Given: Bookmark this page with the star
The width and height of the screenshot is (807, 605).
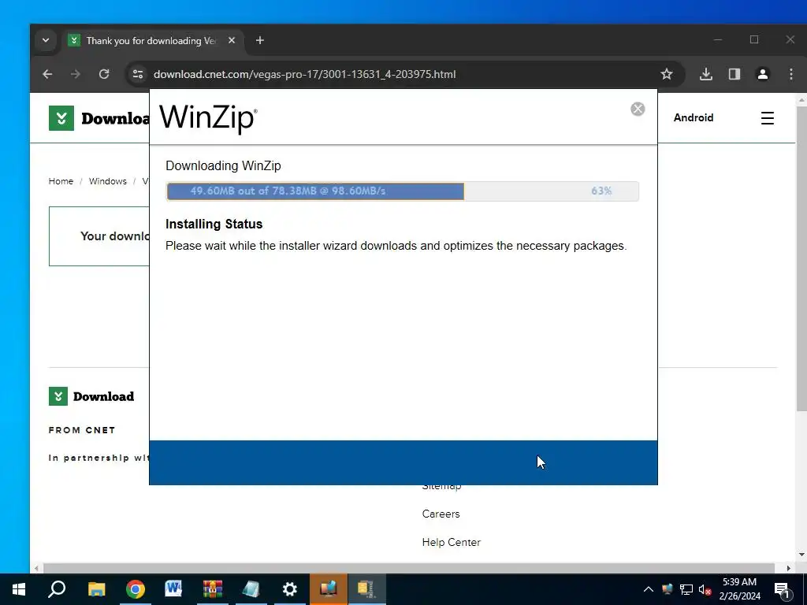Looking at the screenshot, I should (667, 74).
